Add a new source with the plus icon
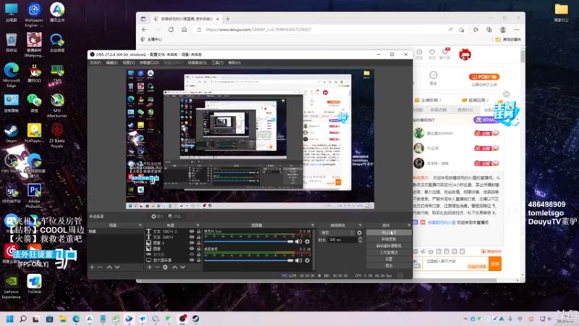 point(150,267)
